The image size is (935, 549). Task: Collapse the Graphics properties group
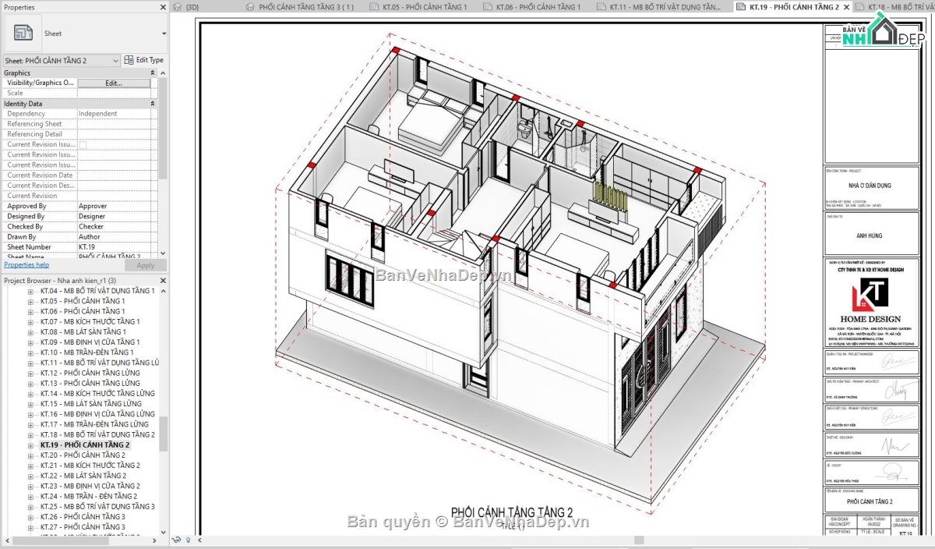click(152, 73)
